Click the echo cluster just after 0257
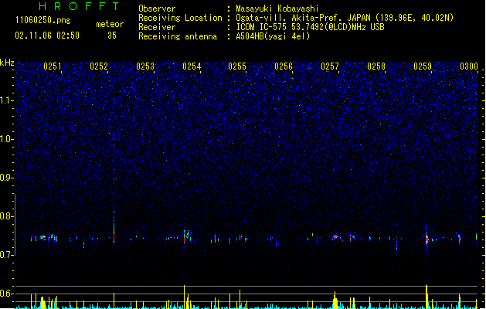486x309 pixels. [335, 237]
